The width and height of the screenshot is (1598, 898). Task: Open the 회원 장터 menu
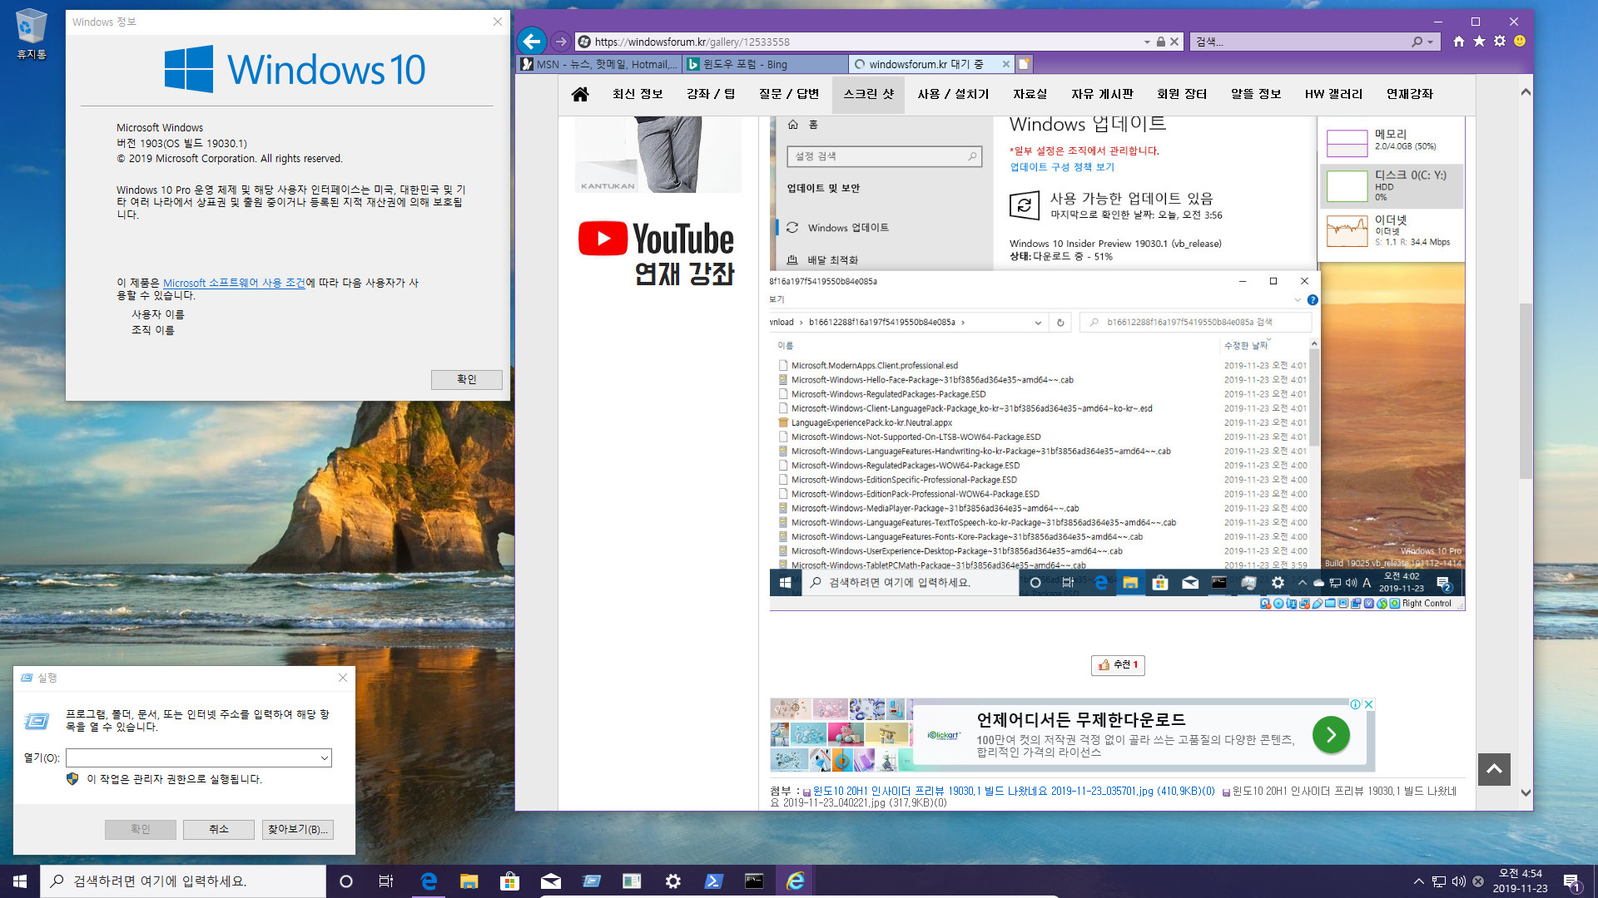pyautogui.click(x=1182, y=94)
